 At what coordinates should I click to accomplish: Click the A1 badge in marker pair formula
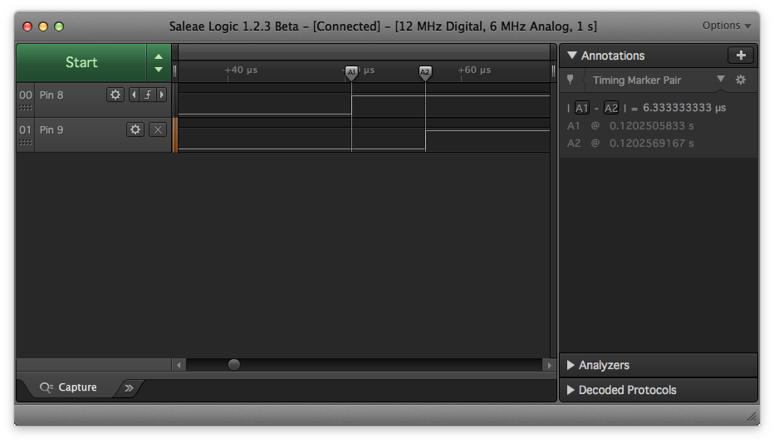(x=582, y=108)
